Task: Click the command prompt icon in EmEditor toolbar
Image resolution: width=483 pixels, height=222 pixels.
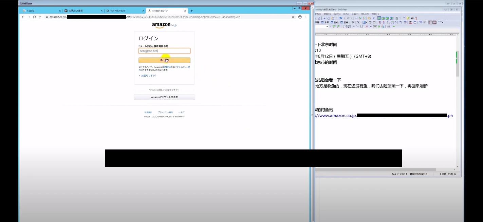Action: [412, 18]
